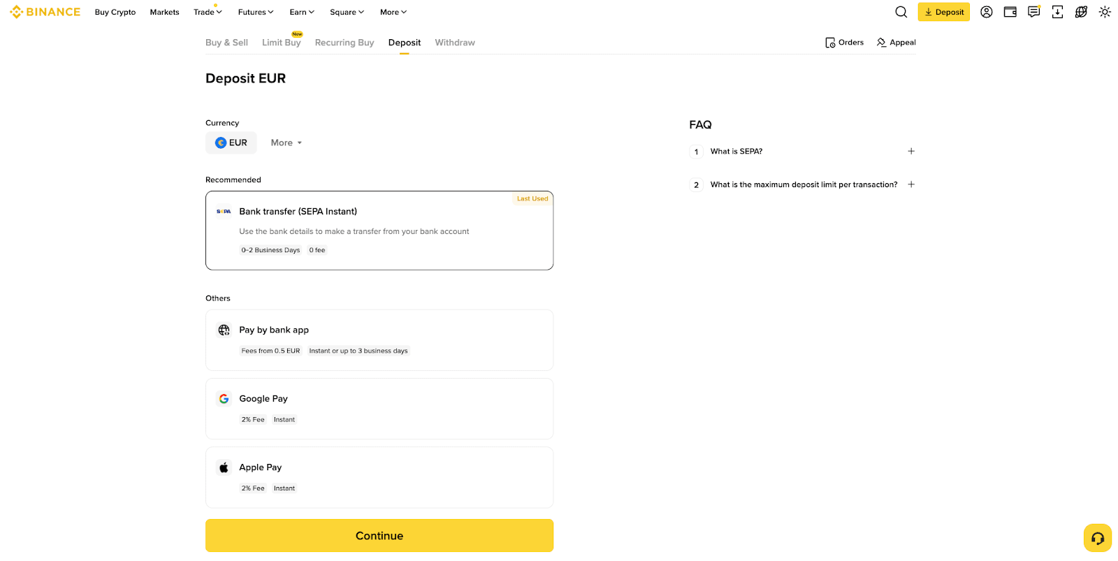Switch to the Withdraw tab
Image resolution: width=1118 pixels, height=561 pixels.
pos(454,43)
